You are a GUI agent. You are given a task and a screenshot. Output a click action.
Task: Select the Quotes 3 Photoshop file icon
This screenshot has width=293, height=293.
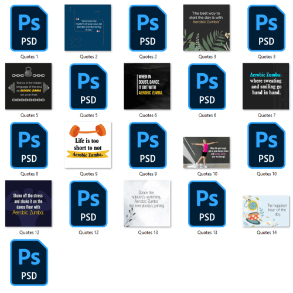267,28
